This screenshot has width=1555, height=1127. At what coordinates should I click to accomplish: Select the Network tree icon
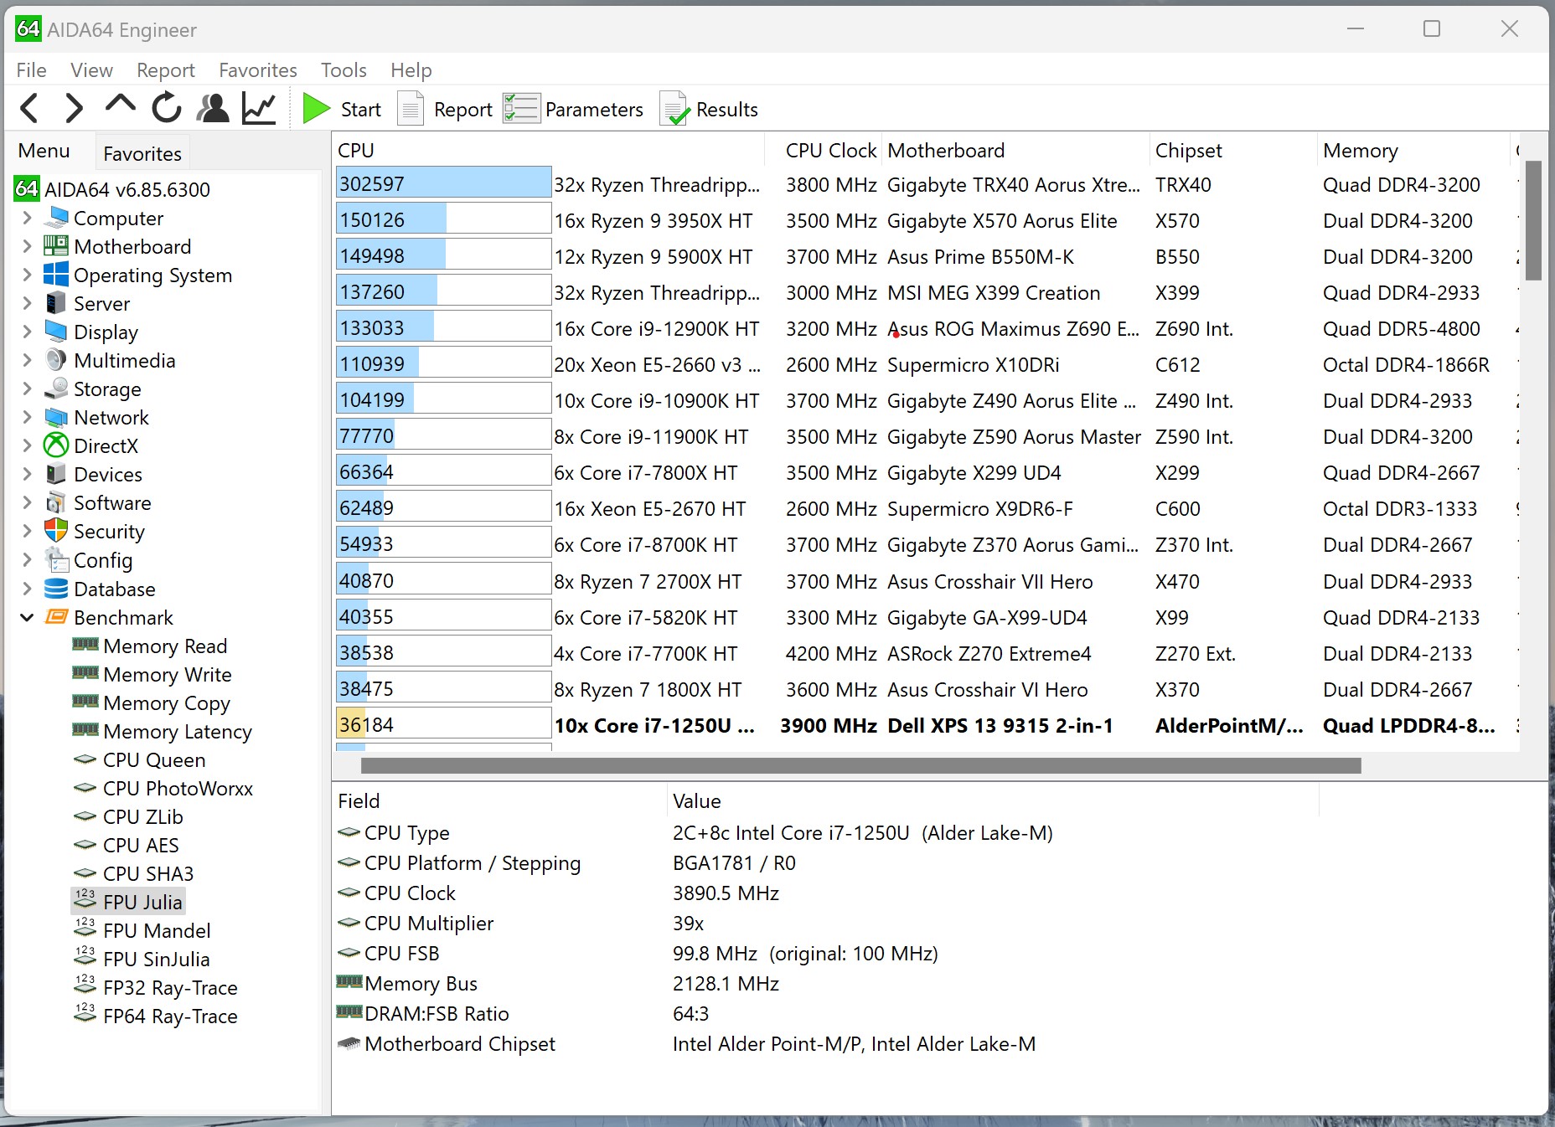(56, 417)
